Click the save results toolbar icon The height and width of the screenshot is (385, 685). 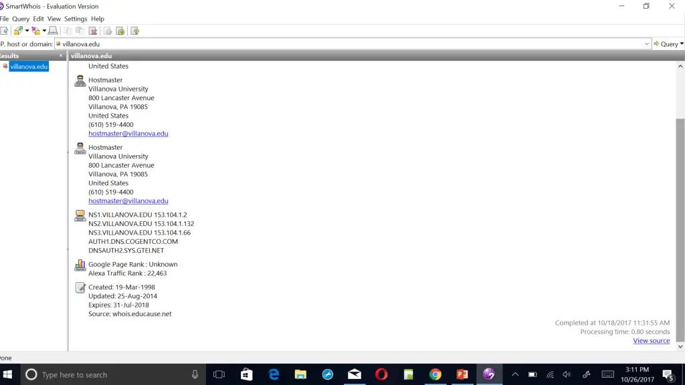(x=36, y=31)
